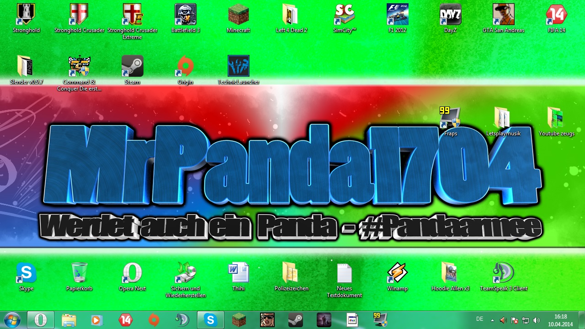Launch Origin from the desktop
Viewport: 585px width, 329px height.
tap(186, 67)
